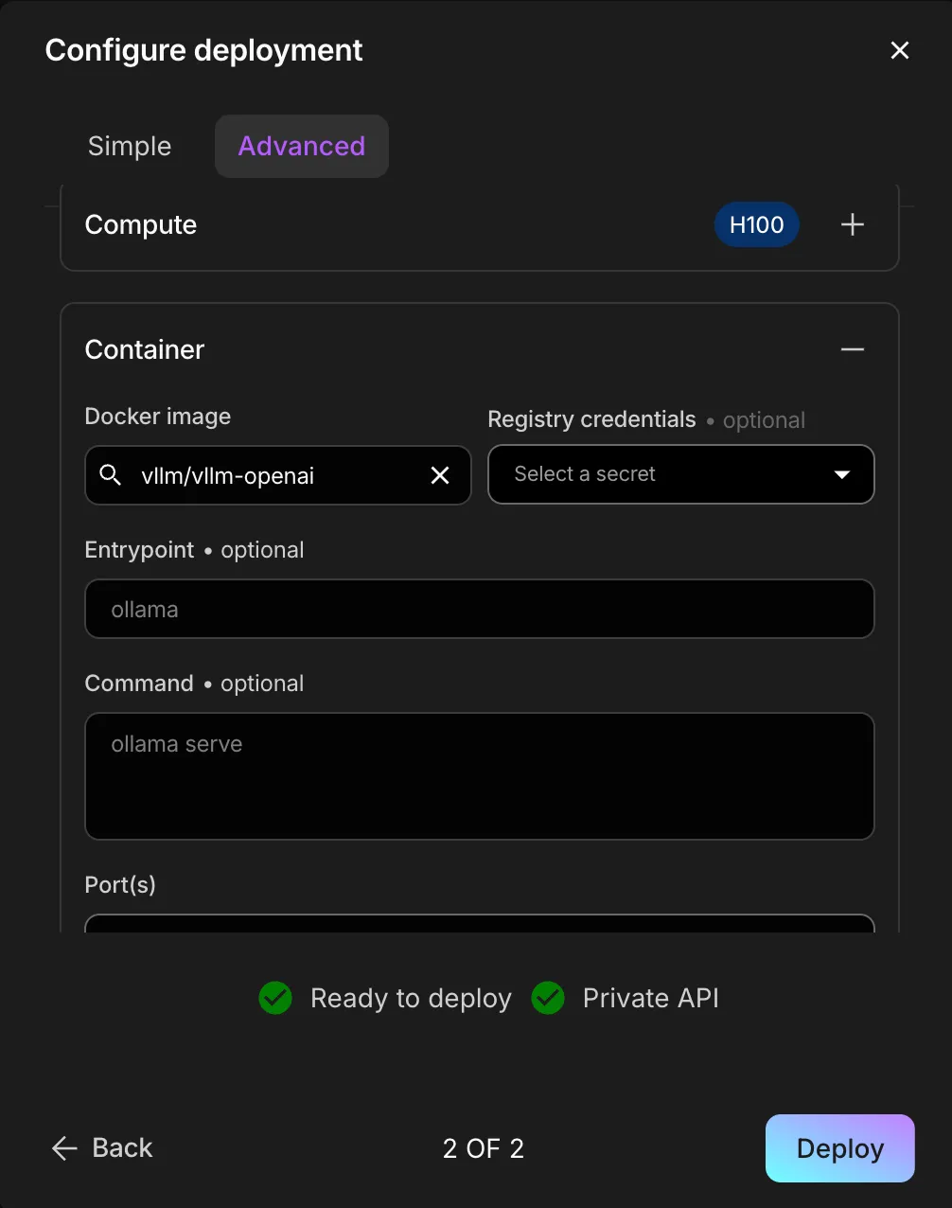Click the Docker image label

158,417
